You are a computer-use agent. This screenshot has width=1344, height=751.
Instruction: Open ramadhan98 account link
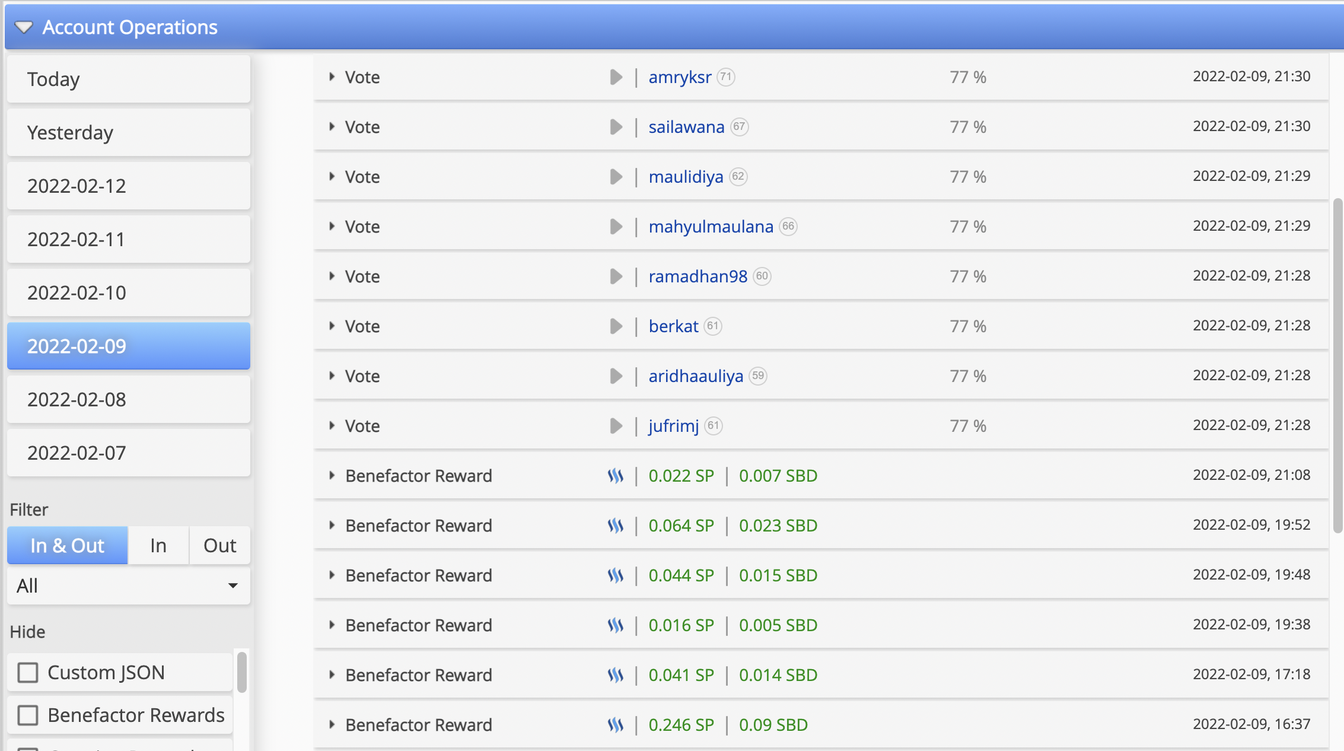point(698,276)
